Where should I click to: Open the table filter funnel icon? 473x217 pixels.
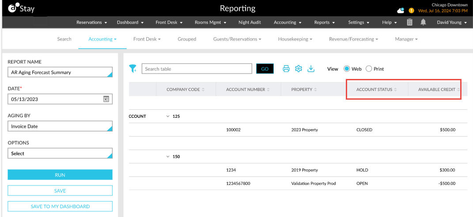tap(133, 69)
